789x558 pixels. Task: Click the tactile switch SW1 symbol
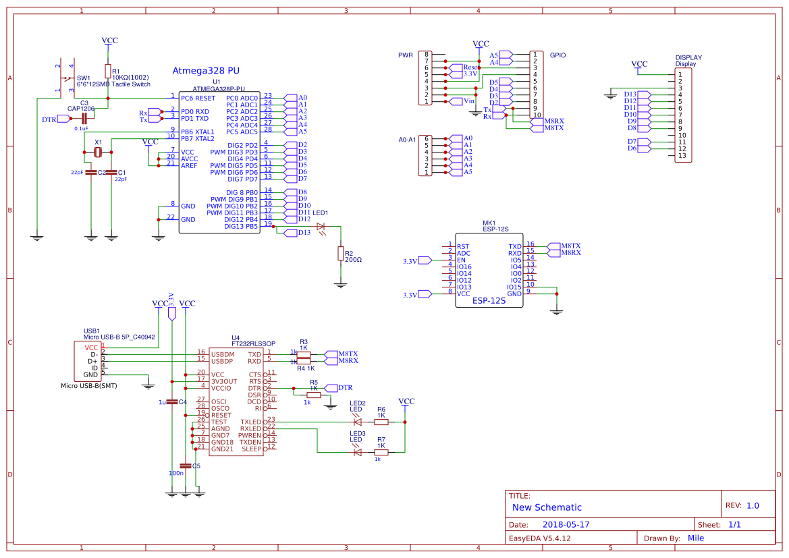click(x=66, y=78)
